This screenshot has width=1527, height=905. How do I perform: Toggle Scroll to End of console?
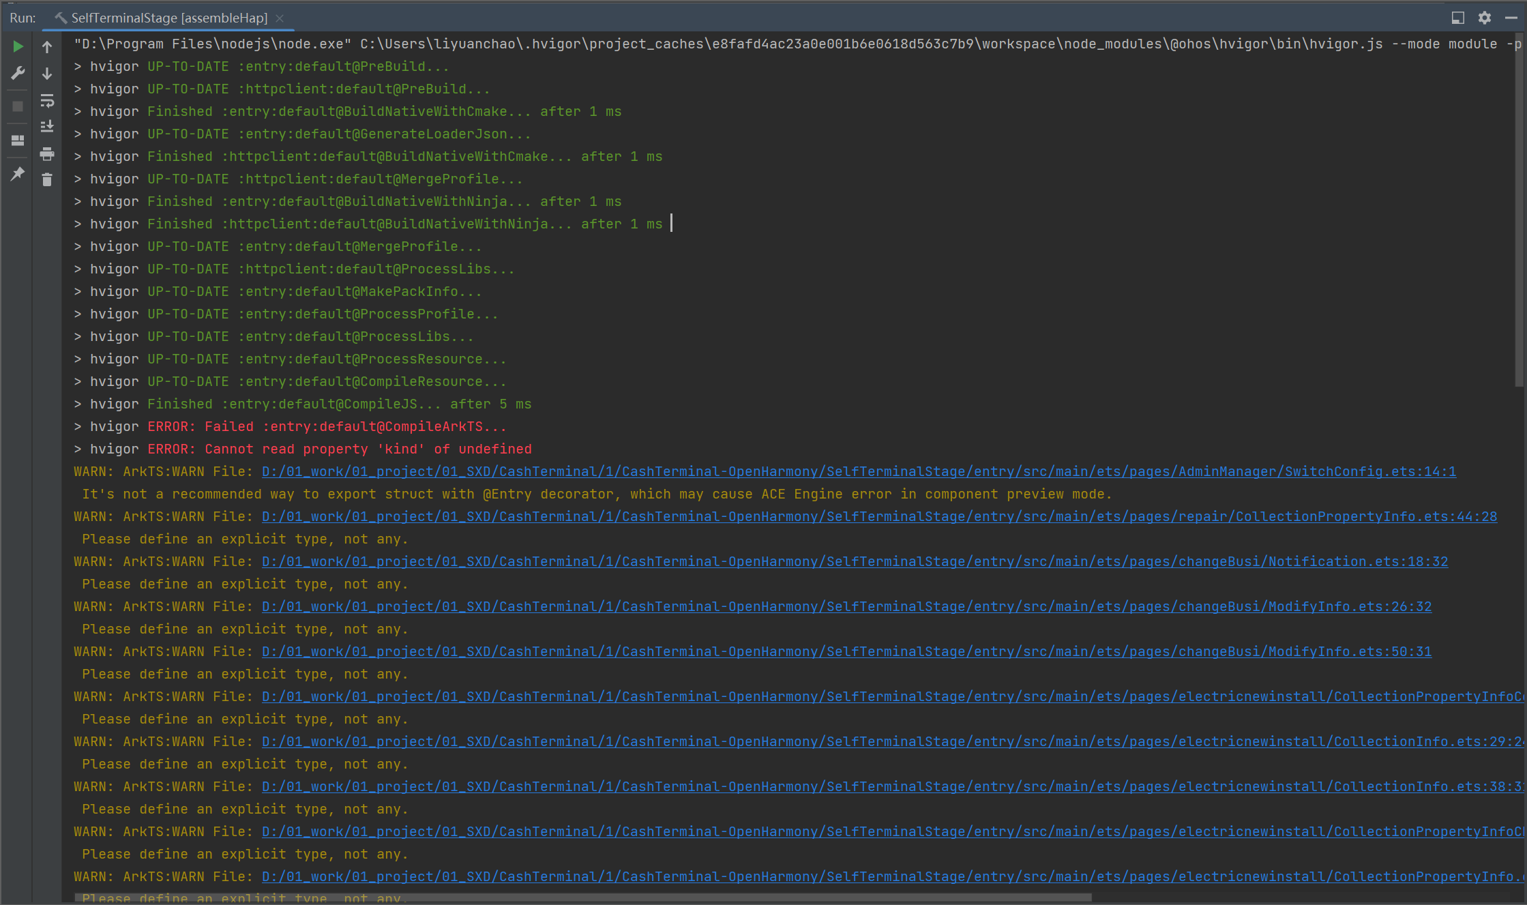47,127
